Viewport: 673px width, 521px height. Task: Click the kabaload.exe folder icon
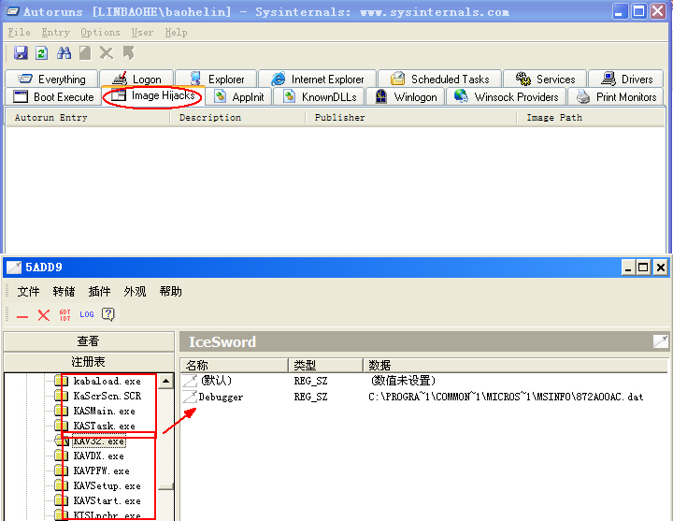tap(62, 381)
